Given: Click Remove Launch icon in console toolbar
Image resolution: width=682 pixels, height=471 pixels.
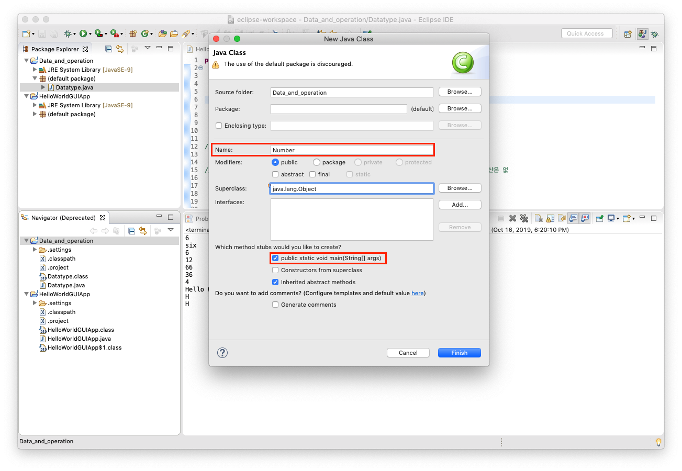Looking at the screenshot, I should [512, 218].
